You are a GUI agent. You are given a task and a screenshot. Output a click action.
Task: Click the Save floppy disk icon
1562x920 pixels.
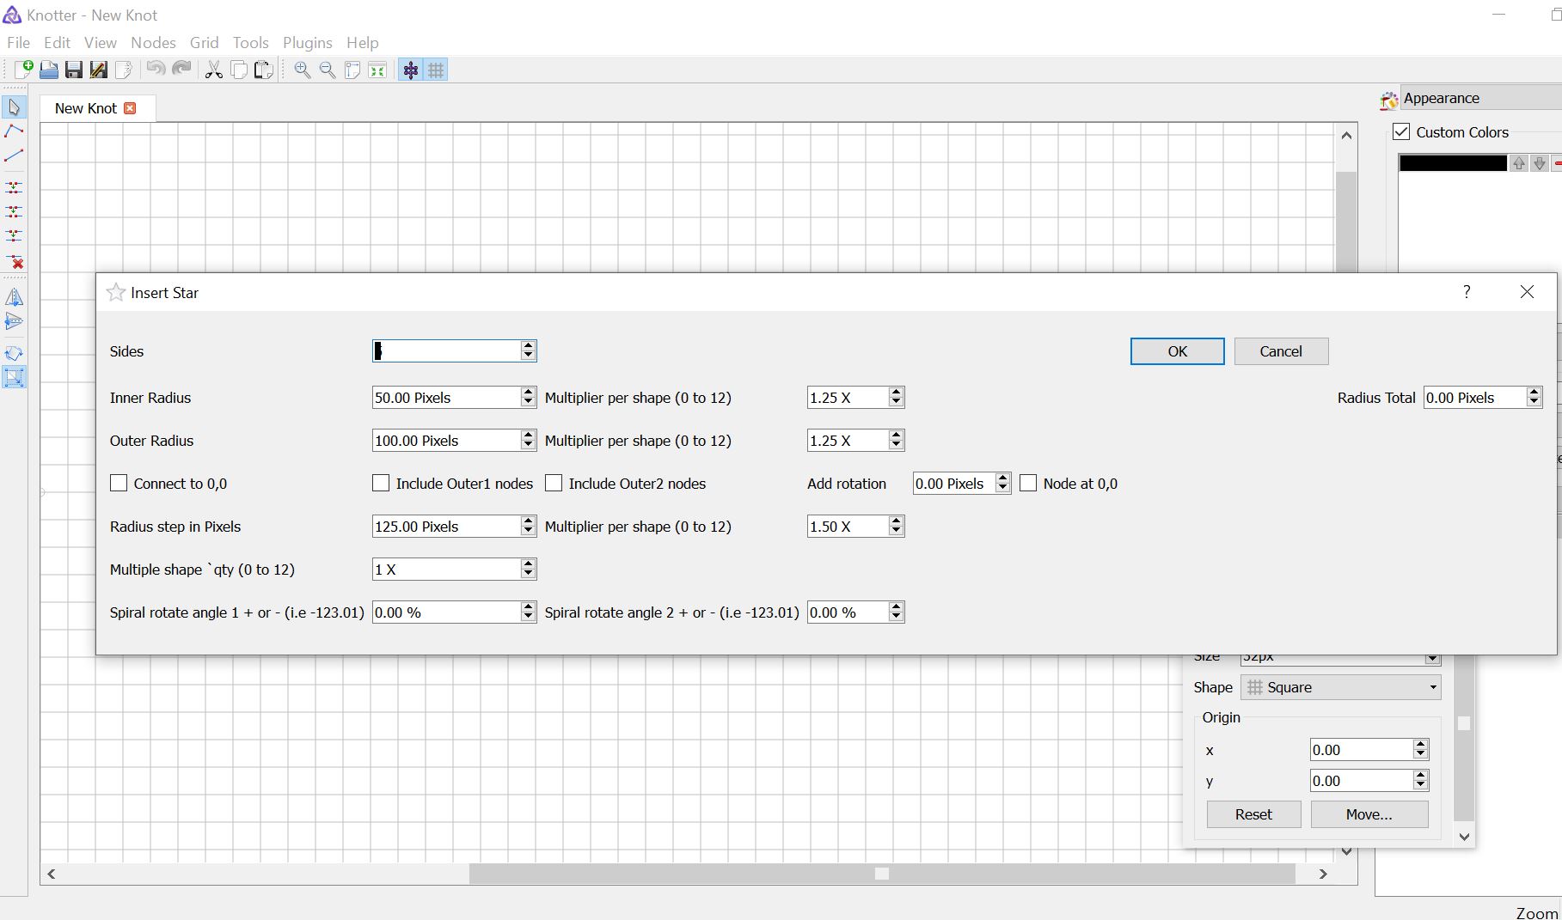click(74, 70)
